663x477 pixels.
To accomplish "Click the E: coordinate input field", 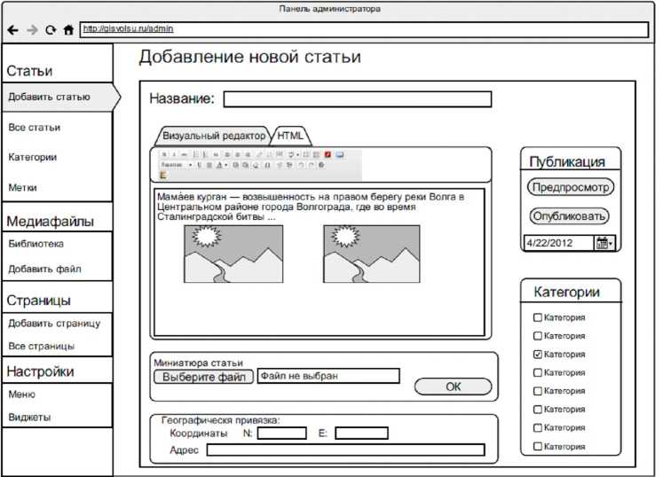I will pos(361,433).
